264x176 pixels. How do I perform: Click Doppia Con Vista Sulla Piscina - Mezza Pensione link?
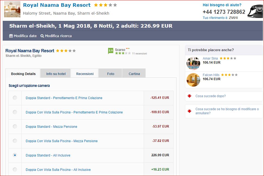click(x=62, y=141)
